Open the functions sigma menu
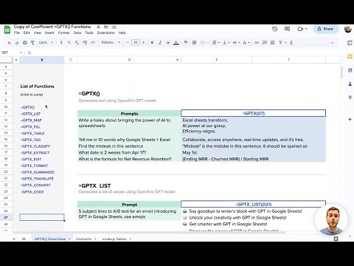Image resolution: width=354 pixels, height=266 pixels. click(x=291, y=43)
